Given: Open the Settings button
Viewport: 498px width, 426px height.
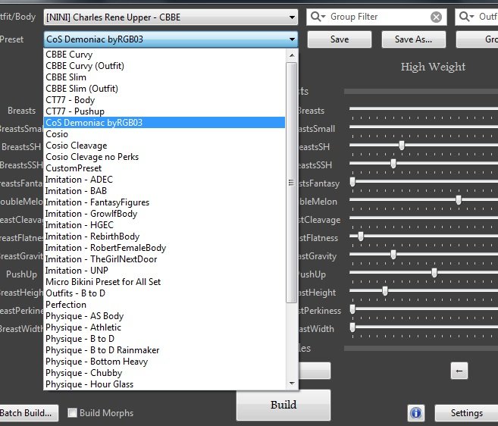Looking at the screenshot, I should (x=466, y=413).
